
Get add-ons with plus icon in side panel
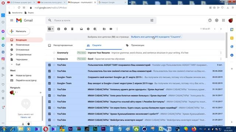[x=232, y=69]
